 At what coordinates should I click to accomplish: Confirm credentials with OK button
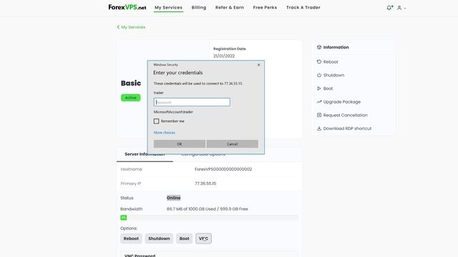pyautogui.click(x=180, y=144)
